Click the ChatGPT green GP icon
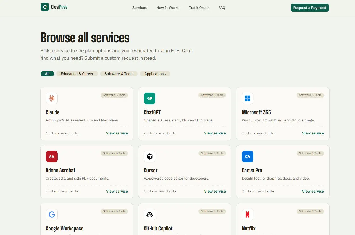 pyautogui.click(x=150, y=98)
